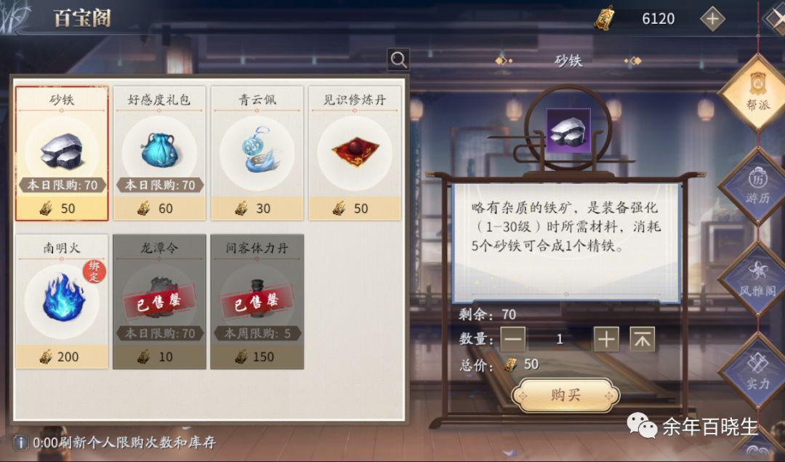Image resolution: width=785 pixels, height=462 pixels.
Task: Click the quantity number field
Action: 560,339
